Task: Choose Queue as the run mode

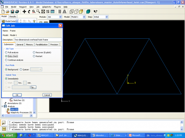Action: point(21,69)
